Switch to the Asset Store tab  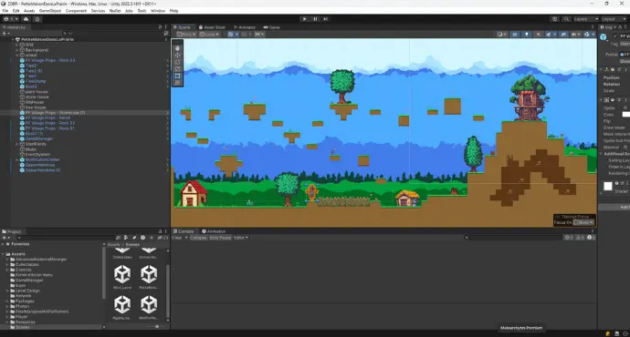[x=212, y=27]
